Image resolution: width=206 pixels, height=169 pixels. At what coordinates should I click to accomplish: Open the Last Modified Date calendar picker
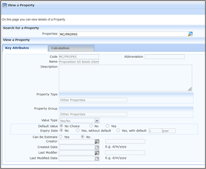(x=97, y=159)
